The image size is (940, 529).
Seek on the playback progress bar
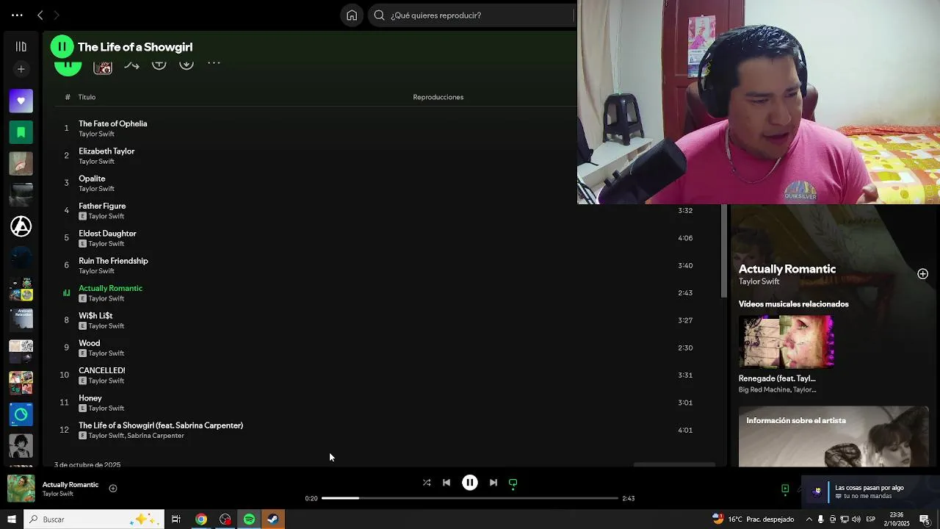coord(470,498)
